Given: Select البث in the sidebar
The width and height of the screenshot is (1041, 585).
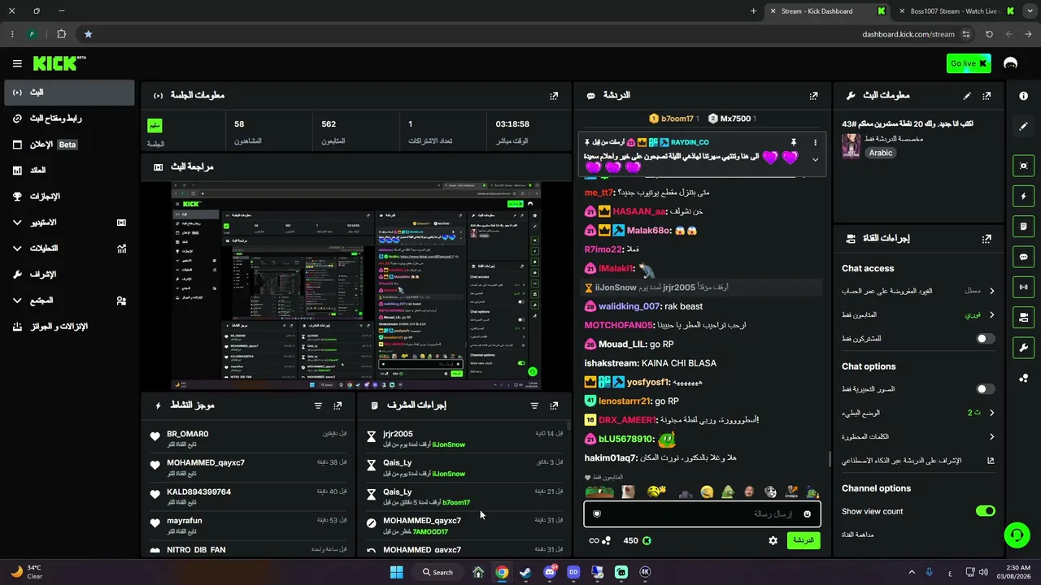Looking at the screenshot, I should click(69, 93).
